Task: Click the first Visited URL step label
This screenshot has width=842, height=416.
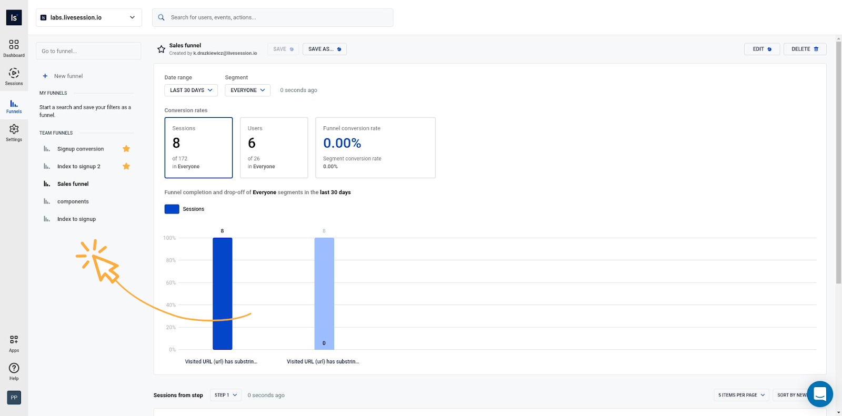Action: (x=221, y=362)
